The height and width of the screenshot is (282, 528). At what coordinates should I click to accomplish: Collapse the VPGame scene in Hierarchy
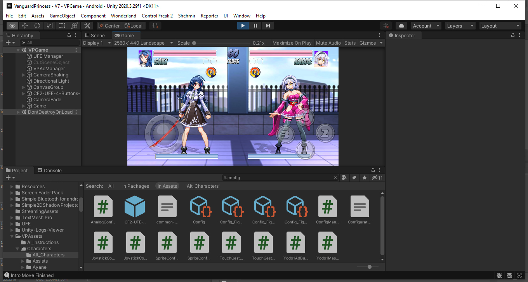(18, 50)
